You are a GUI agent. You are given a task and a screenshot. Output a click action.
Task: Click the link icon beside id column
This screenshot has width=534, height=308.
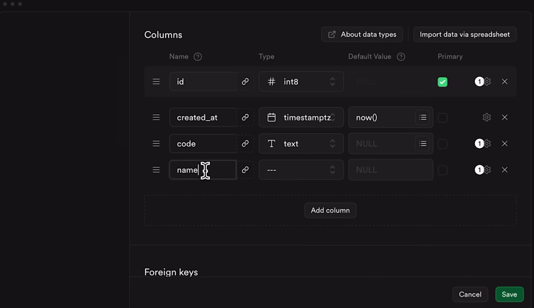(x=245, y=82)
